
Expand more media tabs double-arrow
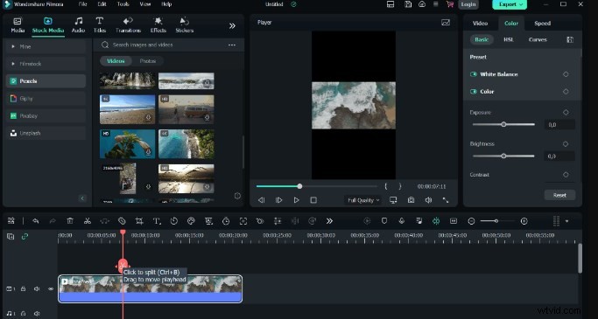(232, 26)
